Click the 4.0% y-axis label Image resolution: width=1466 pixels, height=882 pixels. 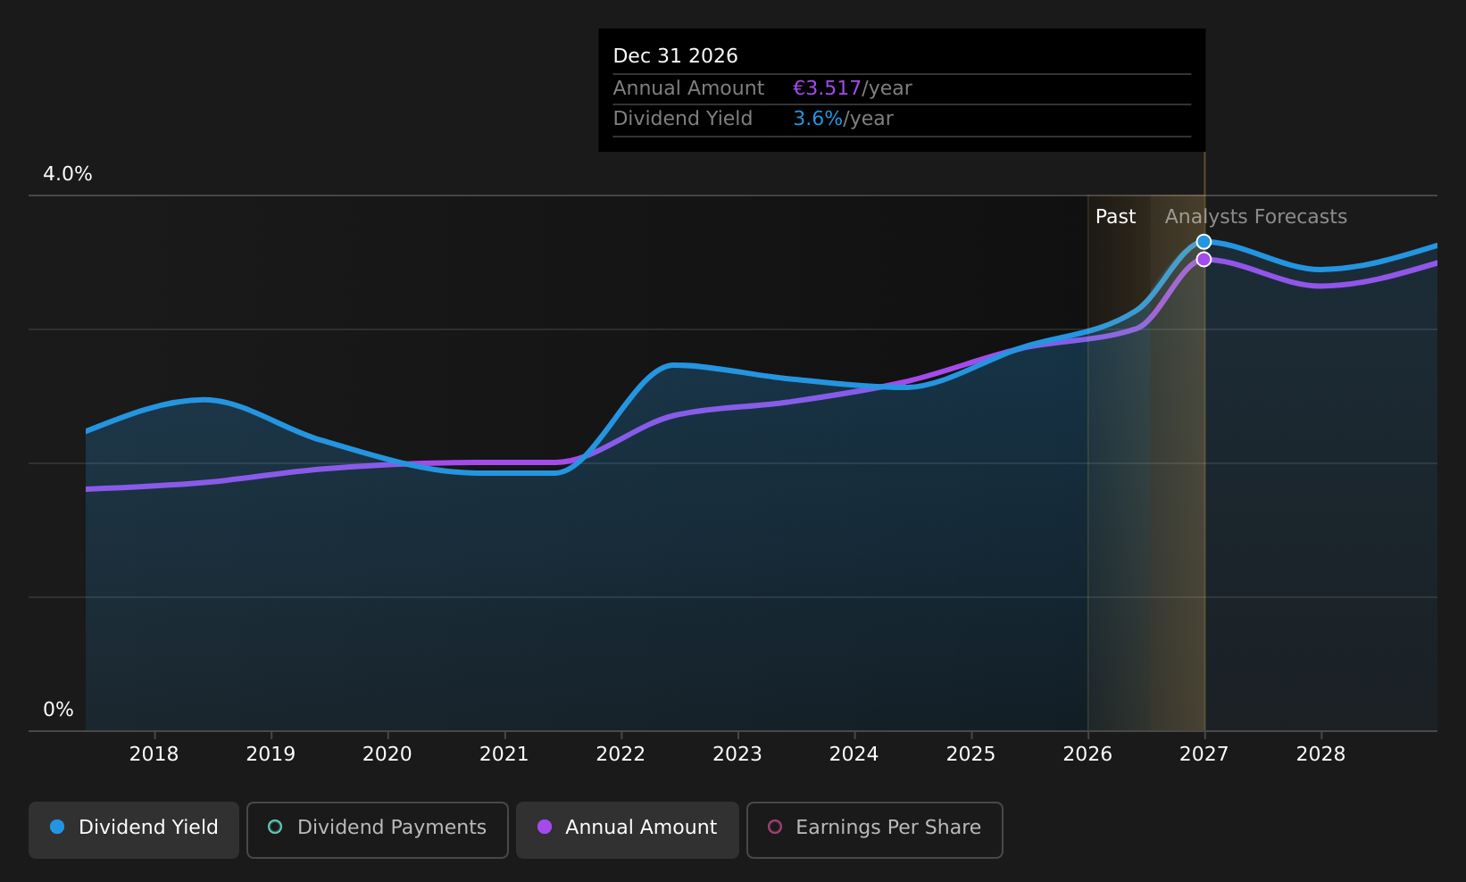tap(68, 174)
